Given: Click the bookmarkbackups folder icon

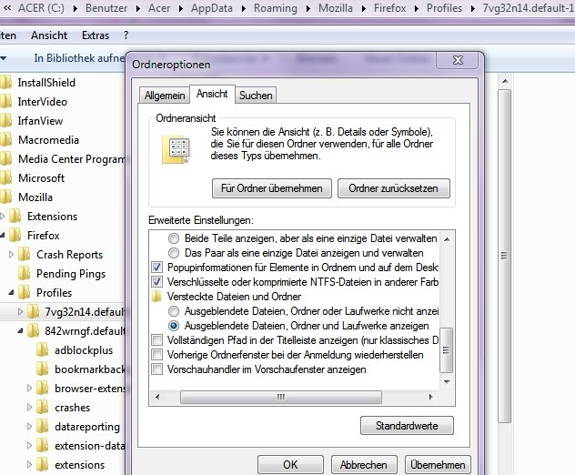Looking at the screenshot, I should click(43, 369).
